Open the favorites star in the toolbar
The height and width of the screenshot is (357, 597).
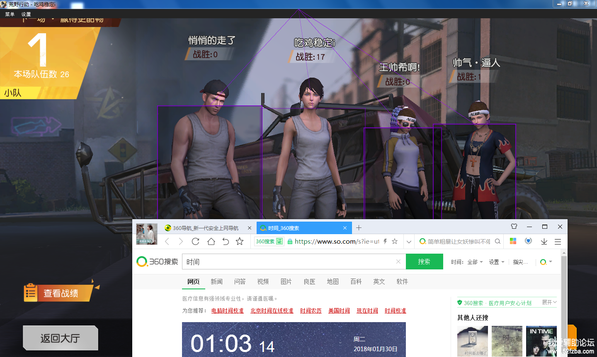click(x=240, y=241)
